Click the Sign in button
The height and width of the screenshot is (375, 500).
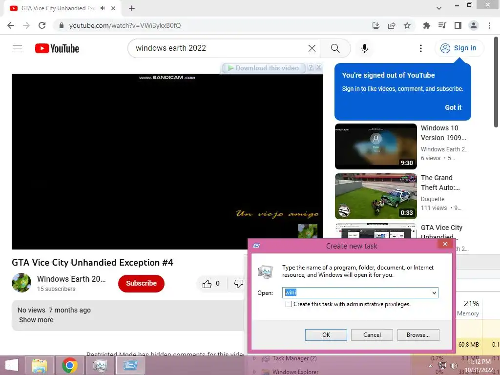pyautogui.click(x=459, y=48)
